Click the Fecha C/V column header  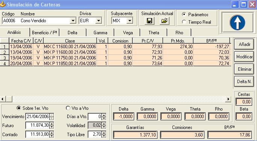tap(21, 41)
